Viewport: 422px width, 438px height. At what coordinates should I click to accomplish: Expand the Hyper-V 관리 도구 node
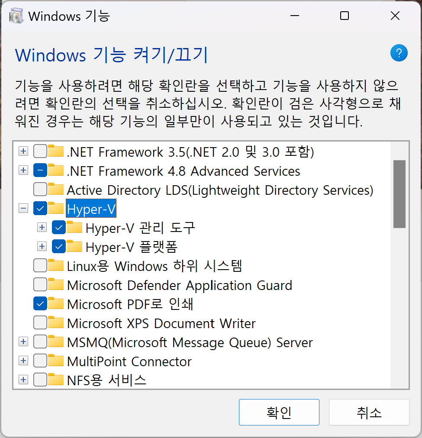(42, 227)
